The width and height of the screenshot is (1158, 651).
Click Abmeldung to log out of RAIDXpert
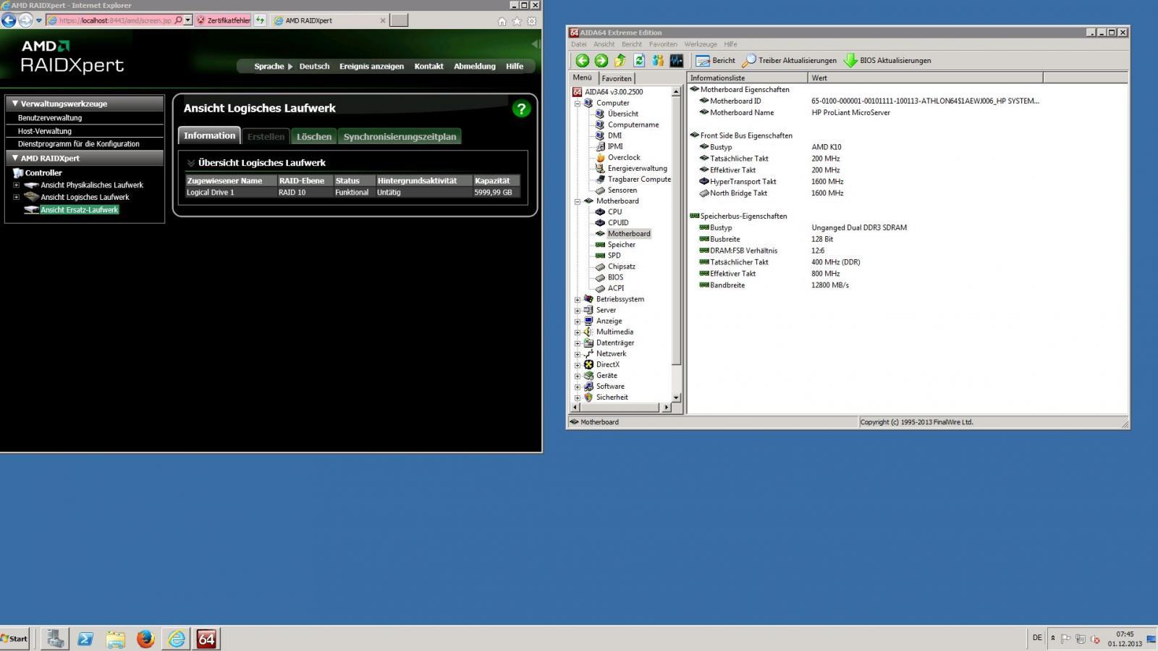(475, 66)
